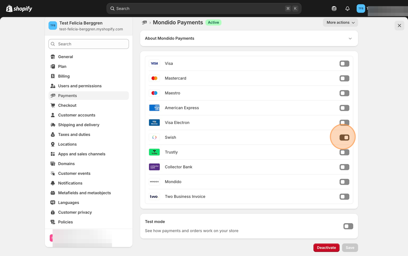Turn off the Swish toggle
The width and height of the screenshot is (408, 256).
[x=344, y=137]
